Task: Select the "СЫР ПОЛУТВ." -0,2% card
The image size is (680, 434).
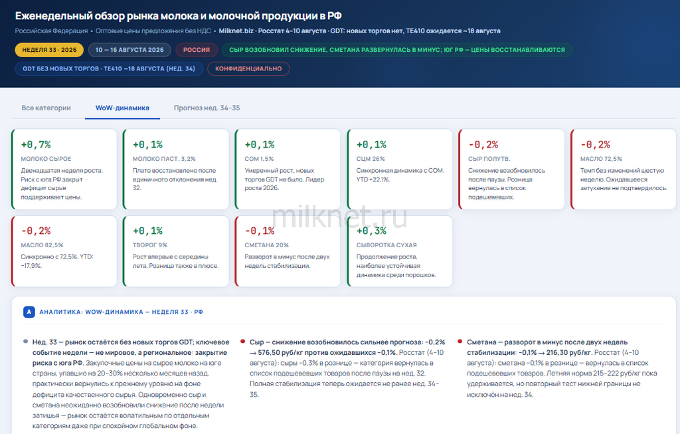Action: click(512, 169)
